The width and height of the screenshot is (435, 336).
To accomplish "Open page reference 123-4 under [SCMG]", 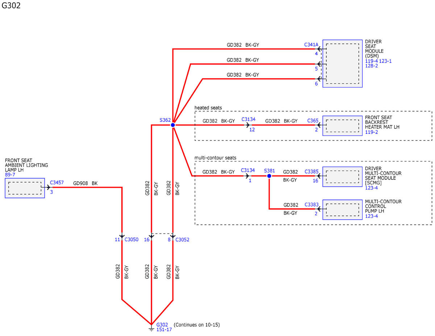I will click(372, 188).
